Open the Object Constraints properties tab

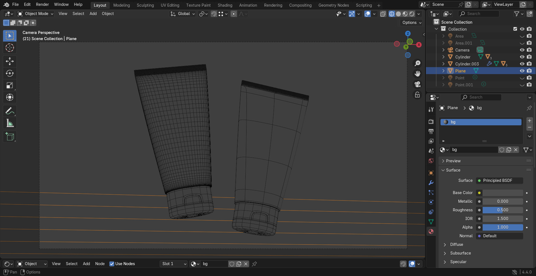pos(431,212)
